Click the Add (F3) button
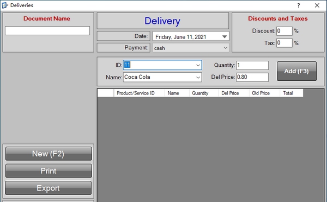The image size is (327, 202). pyautogui.click(x=296, y=71)
